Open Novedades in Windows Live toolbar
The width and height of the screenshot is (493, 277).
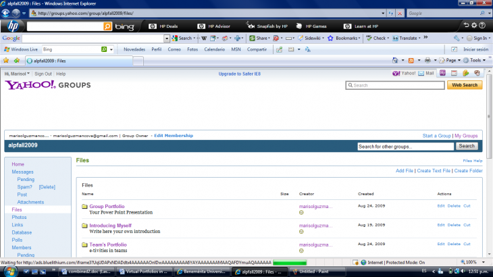point(134,49)
